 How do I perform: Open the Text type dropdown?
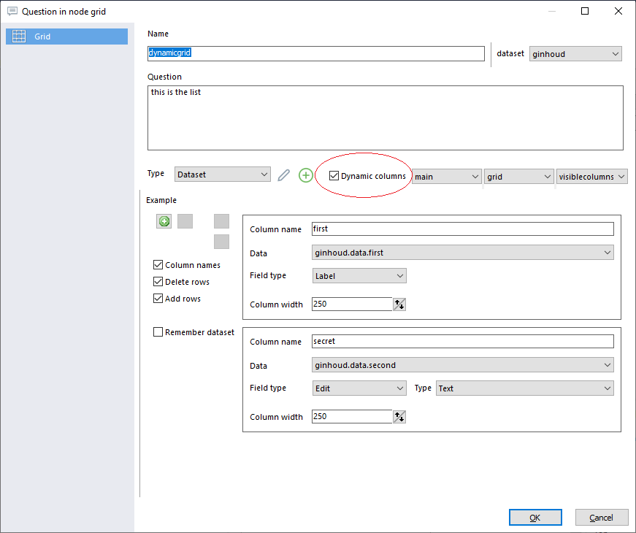524,388
